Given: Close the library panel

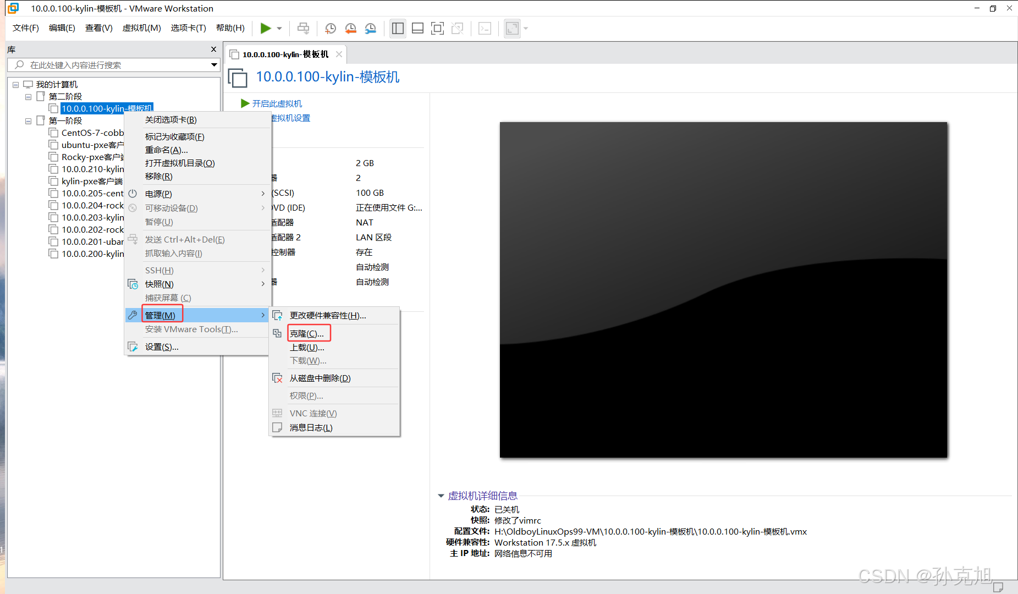Looking at the screenshot, I should click(214, 50).
